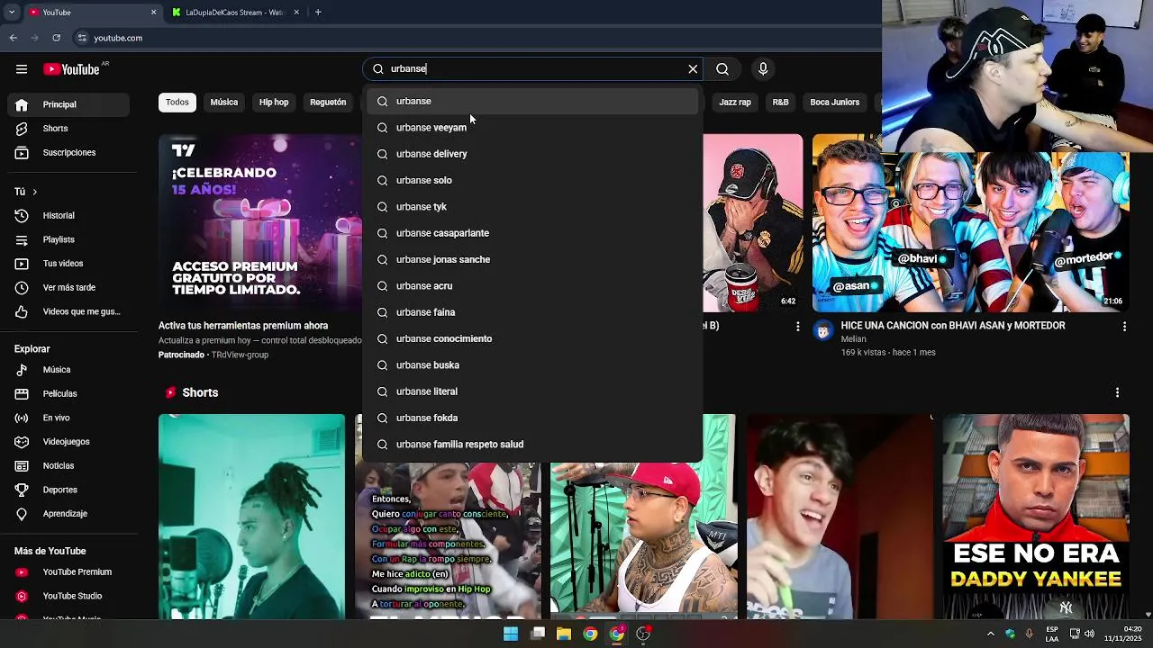Click inside the search field containing urbanse
1153x648 pixels.
(531, 69)
